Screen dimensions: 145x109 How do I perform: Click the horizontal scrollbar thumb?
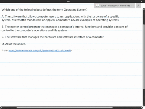coord(65,108)
